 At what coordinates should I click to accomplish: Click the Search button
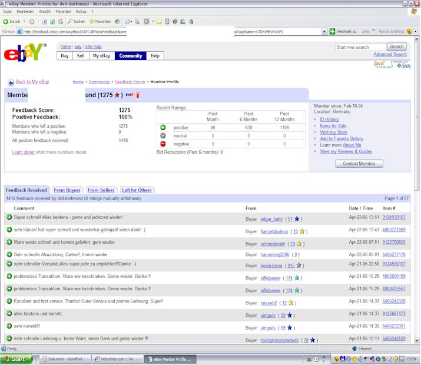[x=397, y=47]
